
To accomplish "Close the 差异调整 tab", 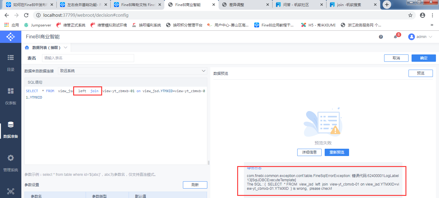I will [268, 5].
